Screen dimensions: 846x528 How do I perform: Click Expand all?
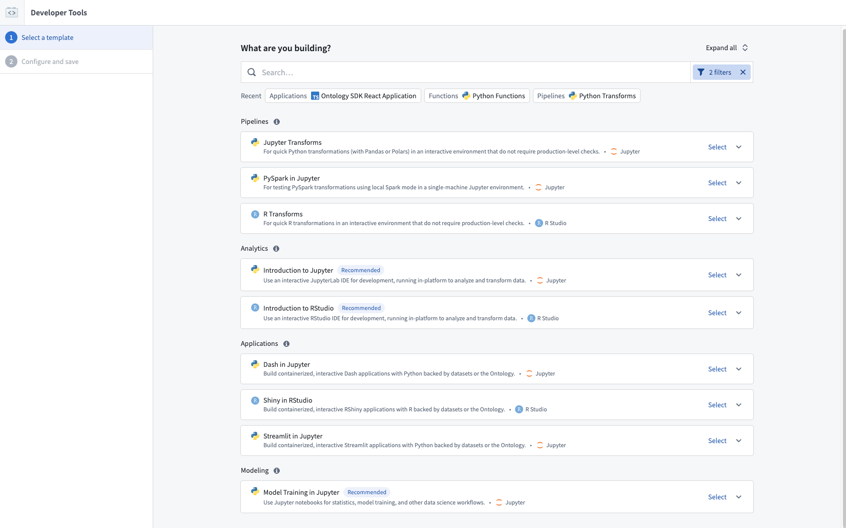(x=727, y=48)
